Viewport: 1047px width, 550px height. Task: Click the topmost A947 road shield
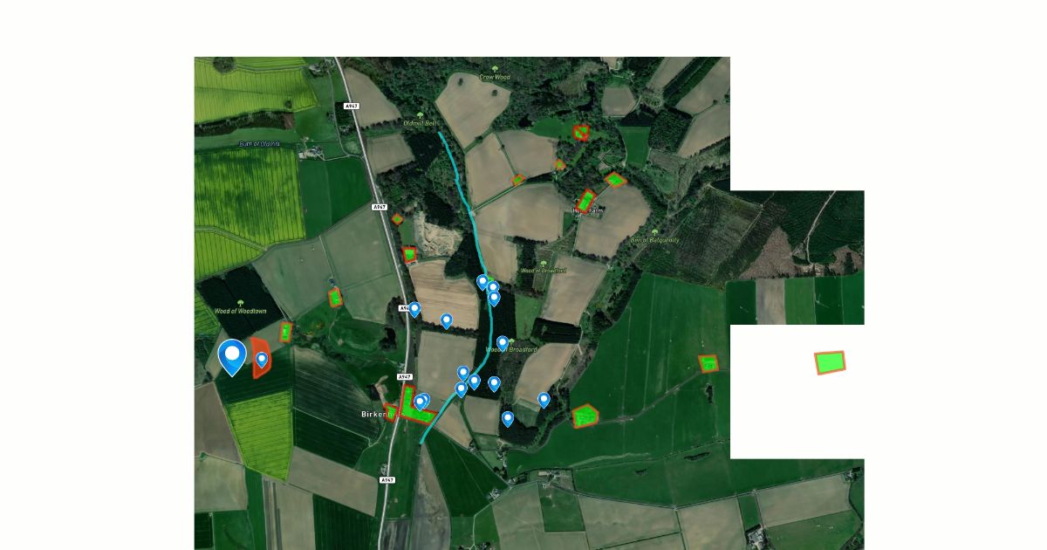click(x=352, y=107)
